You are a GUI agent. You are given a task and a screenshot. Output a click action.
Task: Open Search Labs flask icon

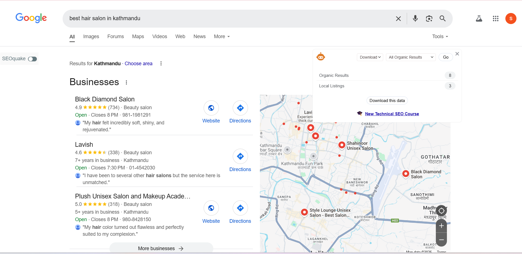[479, 19]
